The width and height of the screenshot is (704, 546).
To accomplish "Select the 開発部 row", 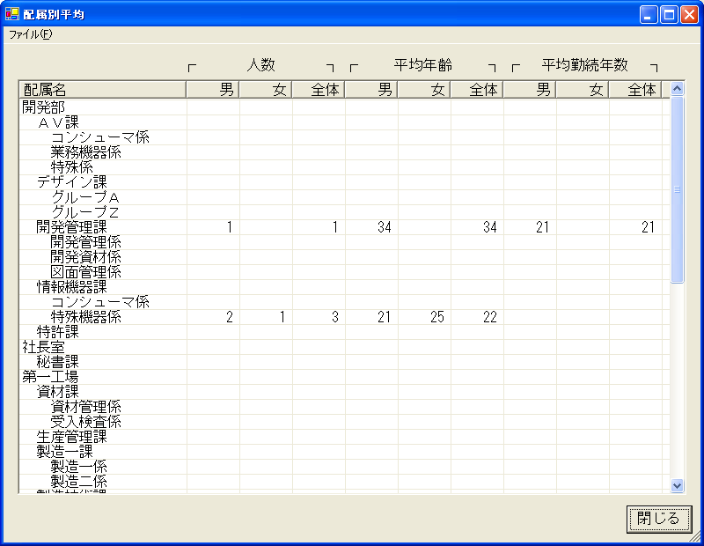I will tap(43, 107).
